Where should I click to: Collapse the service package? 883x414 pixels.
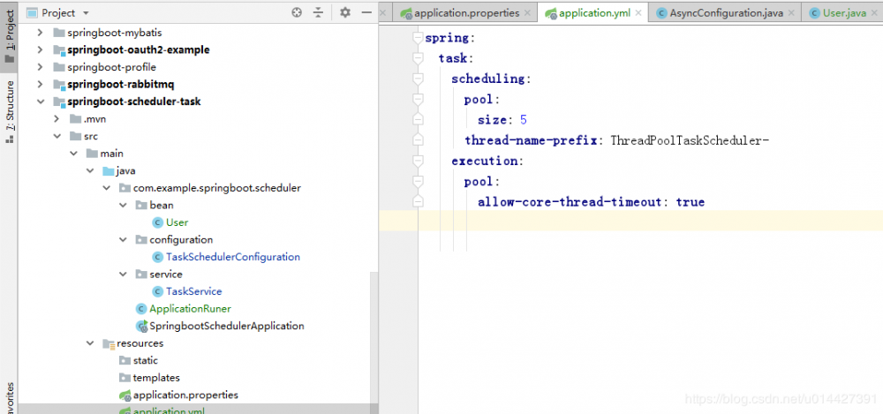pyautogui.click(x=124, y=275)
